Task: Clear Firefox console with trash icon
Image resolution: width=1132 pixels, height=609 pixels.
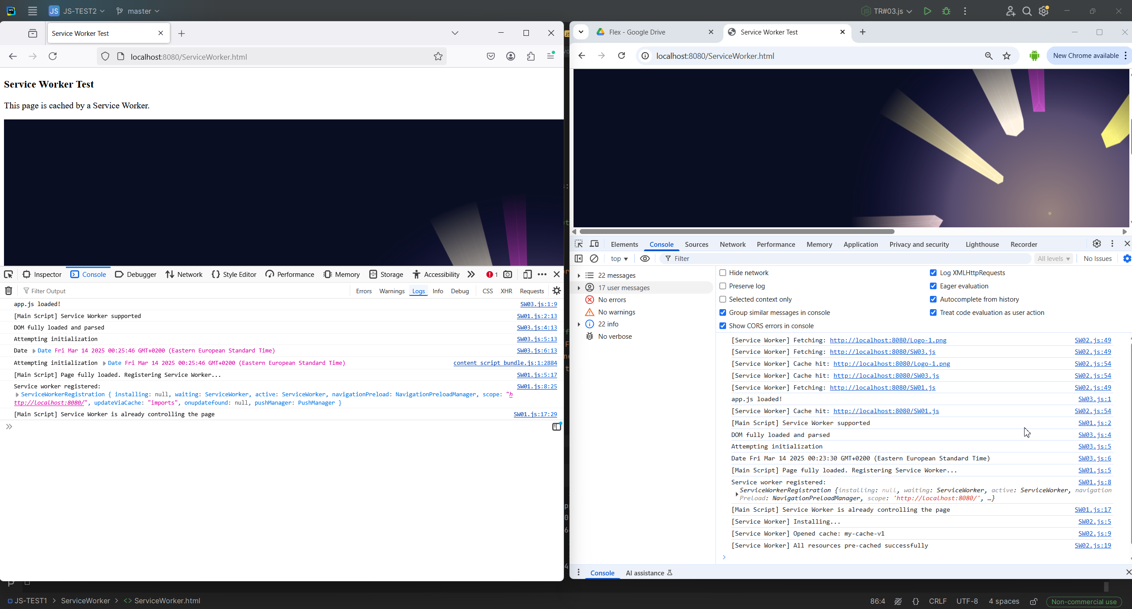Action: (x=8, y=291)
